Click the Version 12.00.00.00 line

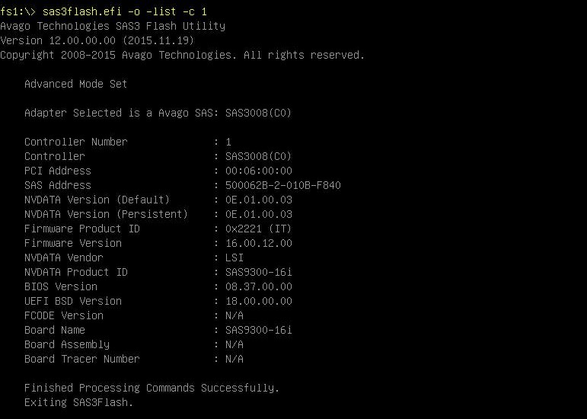(97, 40)
